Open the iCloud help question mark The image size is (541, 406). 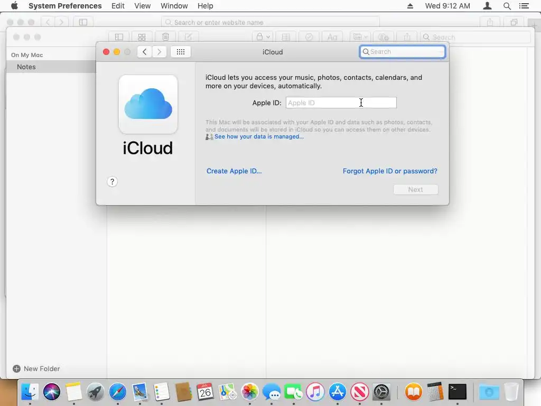112,182
